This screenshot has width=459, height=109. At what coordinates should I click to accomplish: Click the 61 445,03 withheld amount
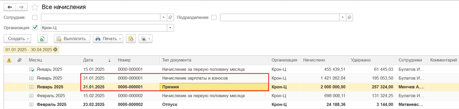[384, 69]
